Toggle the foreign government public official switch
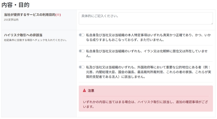This screenshot has width=217, height=119. point(82,67)
